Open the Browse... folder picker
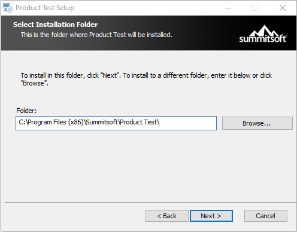Viewport: 297px width, 232px height. (x=257, y=123)
